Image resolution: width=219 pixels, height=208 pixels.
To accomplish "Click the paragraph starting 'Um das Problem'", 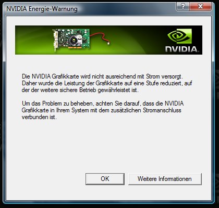I will (103, 110).
